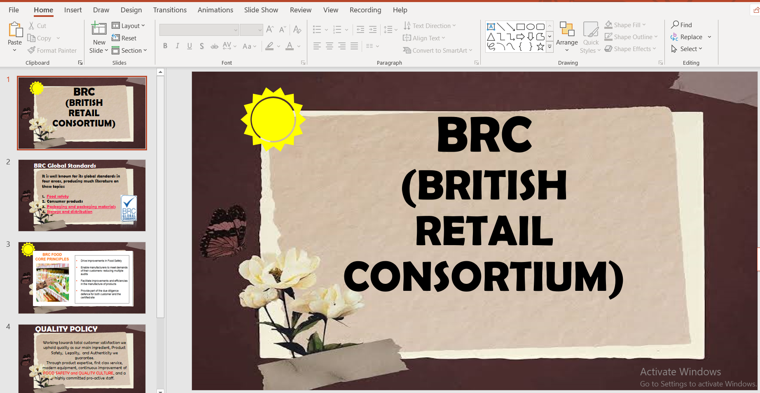Reset the slide layout
The width and height of the screenshot is (760, 393).
click(124, 38)
